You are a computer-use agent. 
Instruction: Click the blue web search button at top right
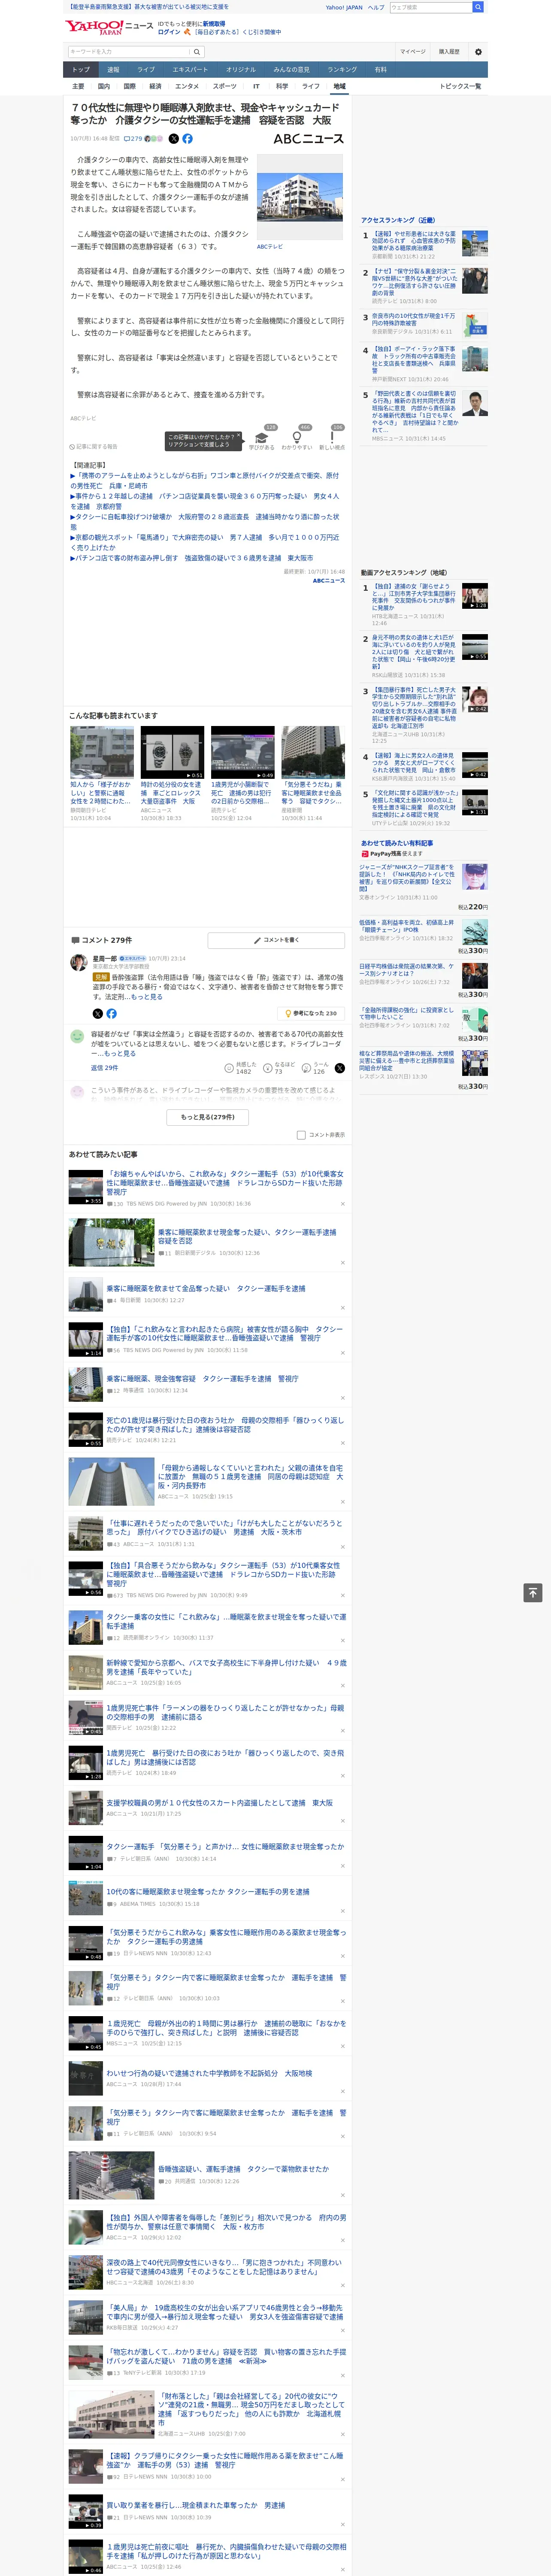click(478, 7)
